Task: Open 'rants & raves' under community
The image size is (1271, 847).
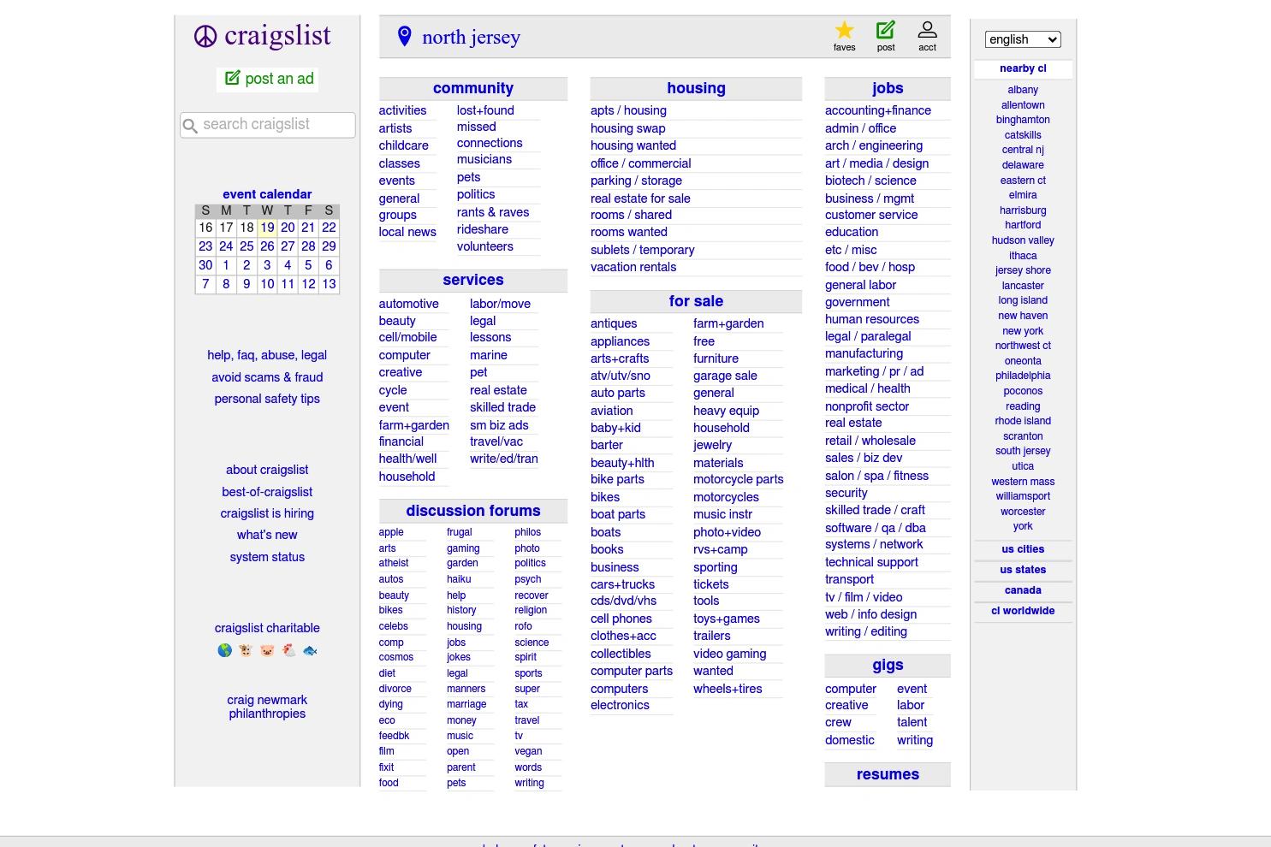Action: [493, 212]
